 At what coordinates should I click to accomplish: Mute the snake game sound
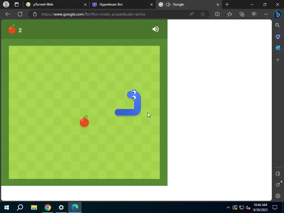pyautogui.click(x=156, y=29)
